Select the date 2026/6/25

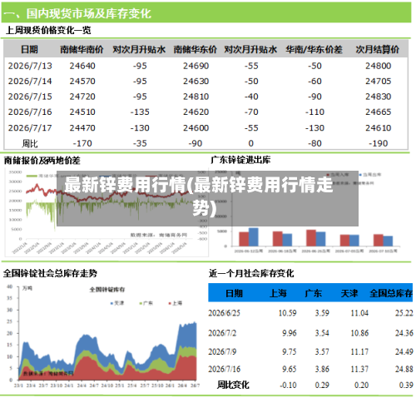(x=224, y=313)
